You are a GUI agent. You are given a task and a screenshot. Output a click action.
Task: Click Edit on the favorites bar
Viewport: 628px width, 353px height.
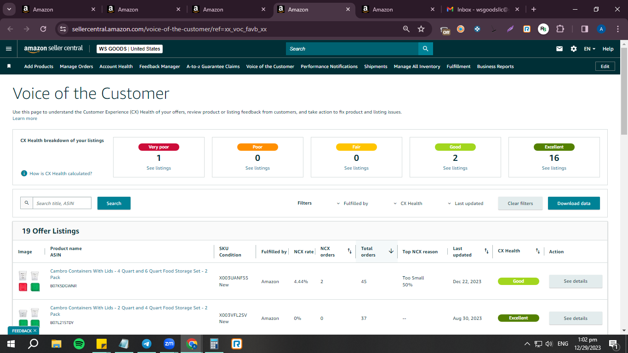(605, 66)
